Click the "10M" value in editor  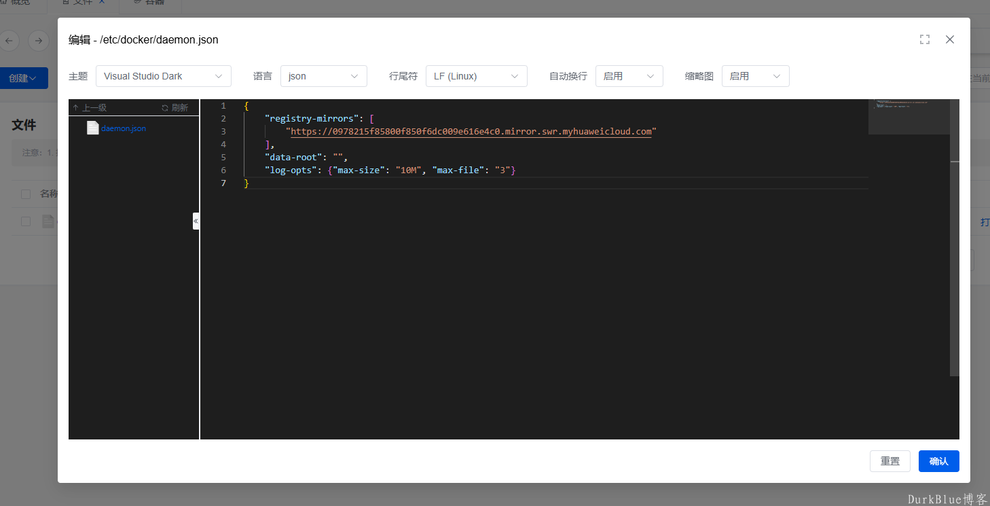409,170
